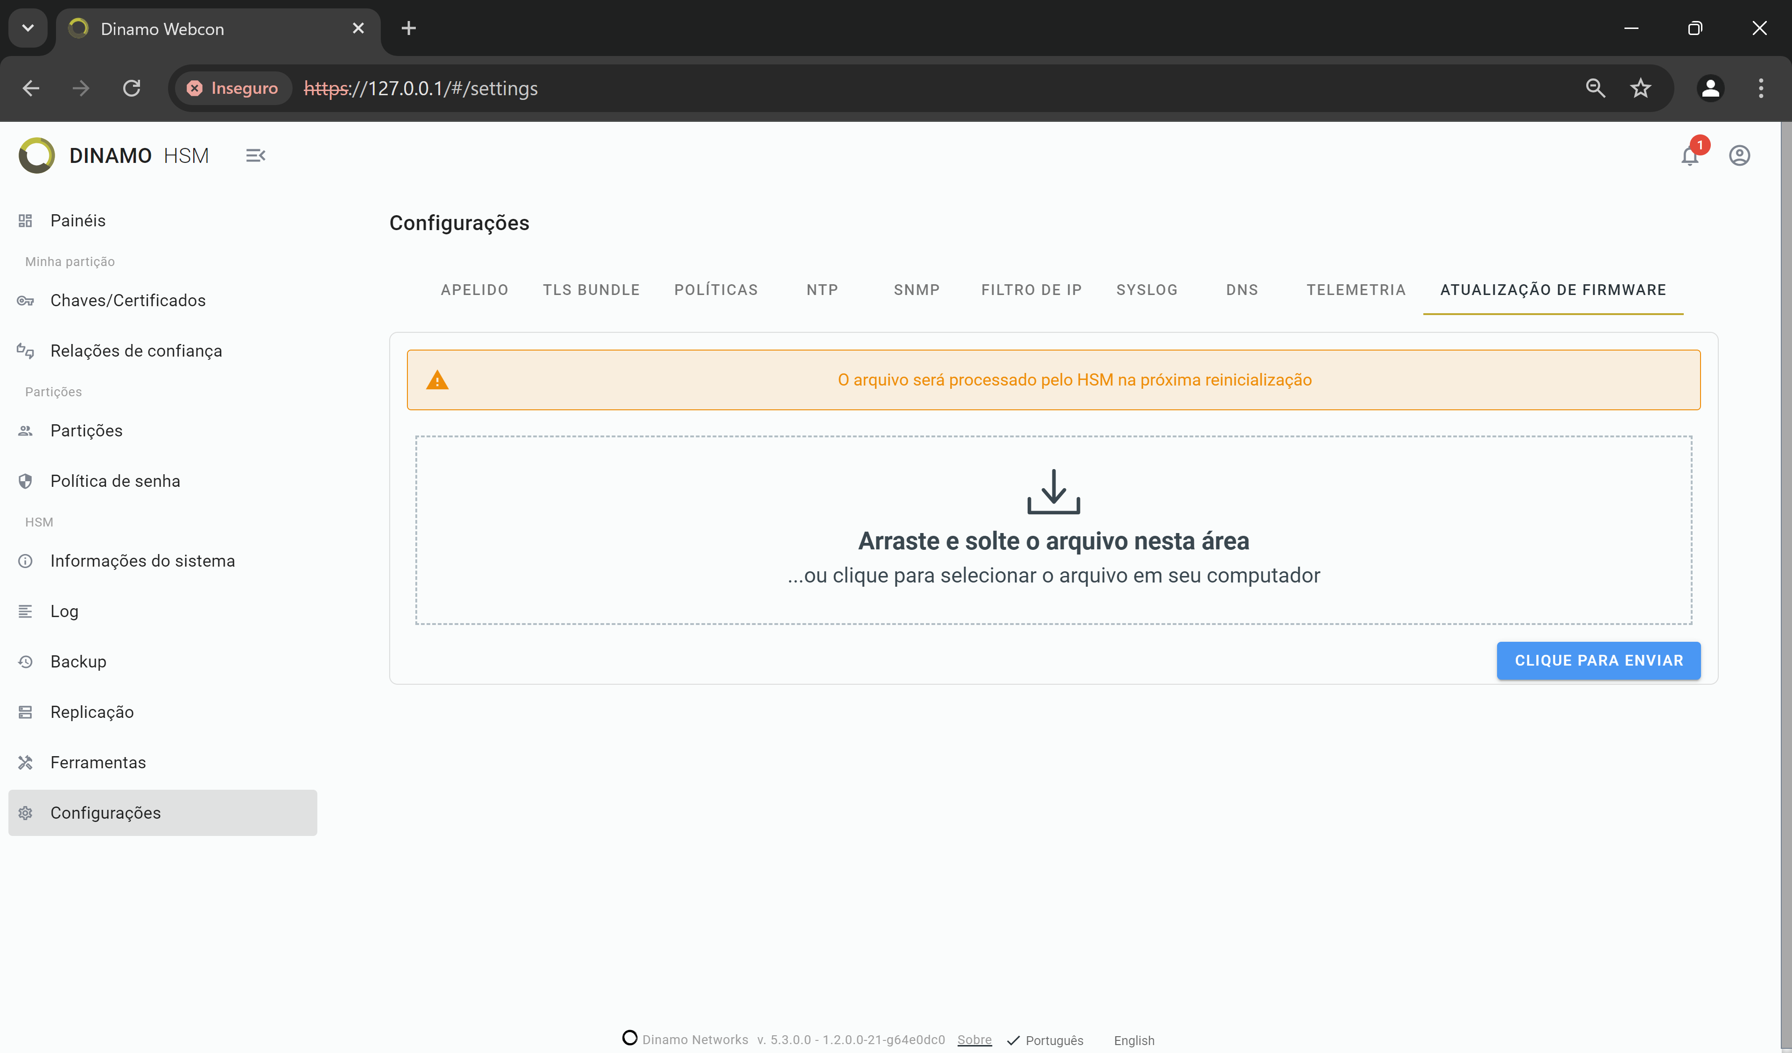Switch to the TLS BUNDLE tab
This screenshot has width=1792, height=1053.
click(x=591, y=289)
